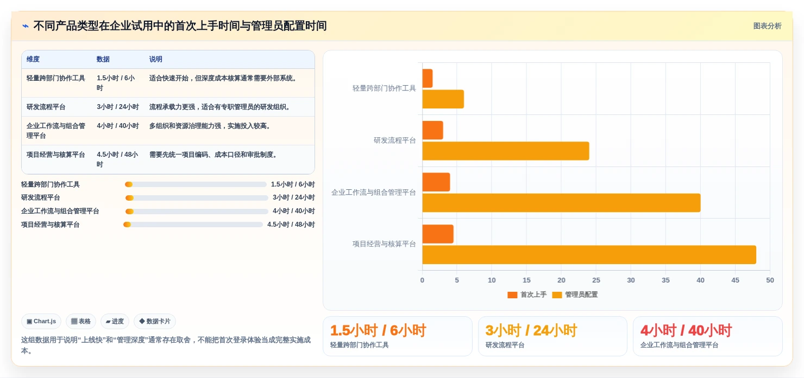804x378 pixels.
Task: Click the 40-hour 管理员配置 bar for 企业工作流与组合管理平台
Action: (x=561, y=203)
